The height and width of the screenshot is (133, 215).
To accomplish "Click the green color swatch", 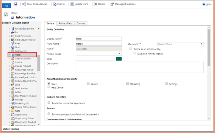I will (119, 59).
